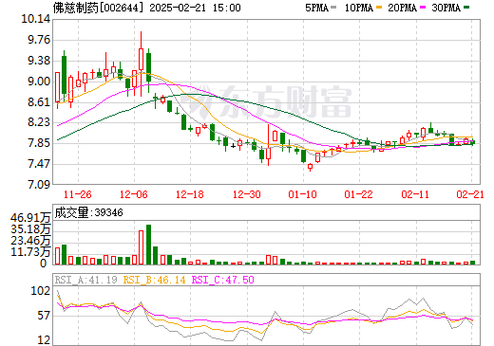Click the price axis label 7.47
This screenshot has width=494, height=346.
pyautogui.click(x=39, y=164)
